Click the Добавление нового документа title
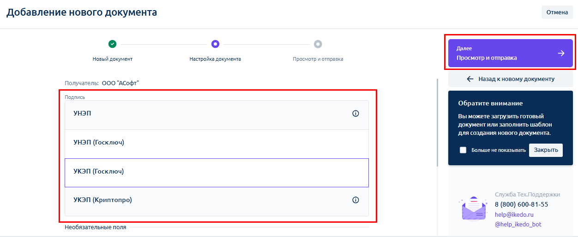Image resolution: width=578 pixels, height=237 pixels. (82, 12)
